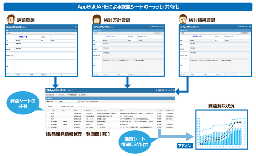Viewport: 256px width, 156px height.
Task: Sort by the first (process) column header
Action: [x=56, y=110]
